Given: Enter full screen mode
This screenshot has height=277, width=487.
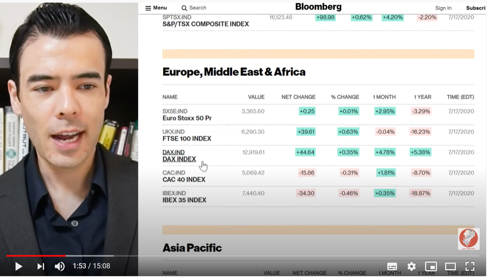Looking at the screenshot, I should [470, 267].
